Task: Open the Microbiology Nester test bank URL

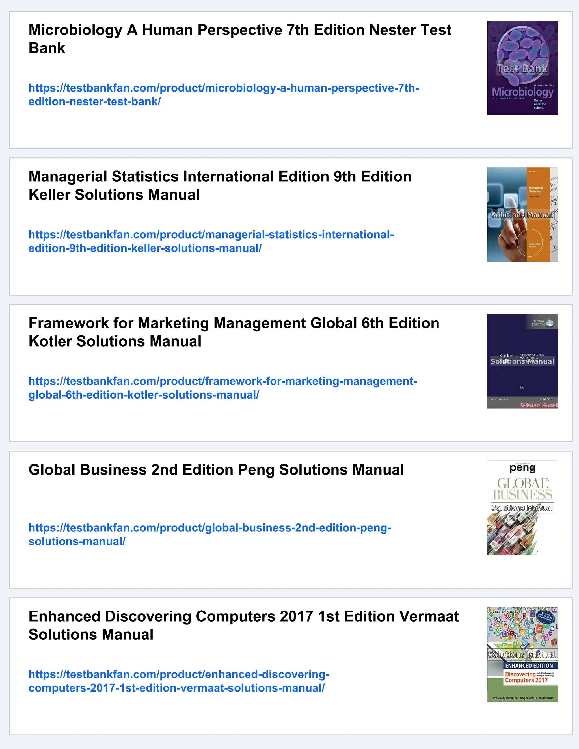Action: [224, 95]
